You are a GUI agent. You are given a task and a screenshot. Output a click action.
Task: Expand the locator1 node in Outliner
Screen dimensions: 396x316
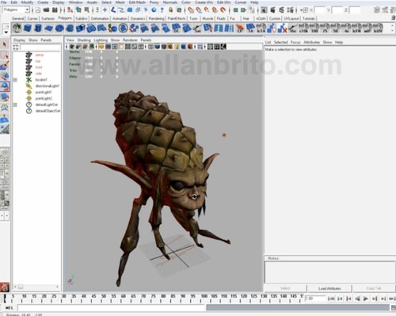[x=15, y=80]
